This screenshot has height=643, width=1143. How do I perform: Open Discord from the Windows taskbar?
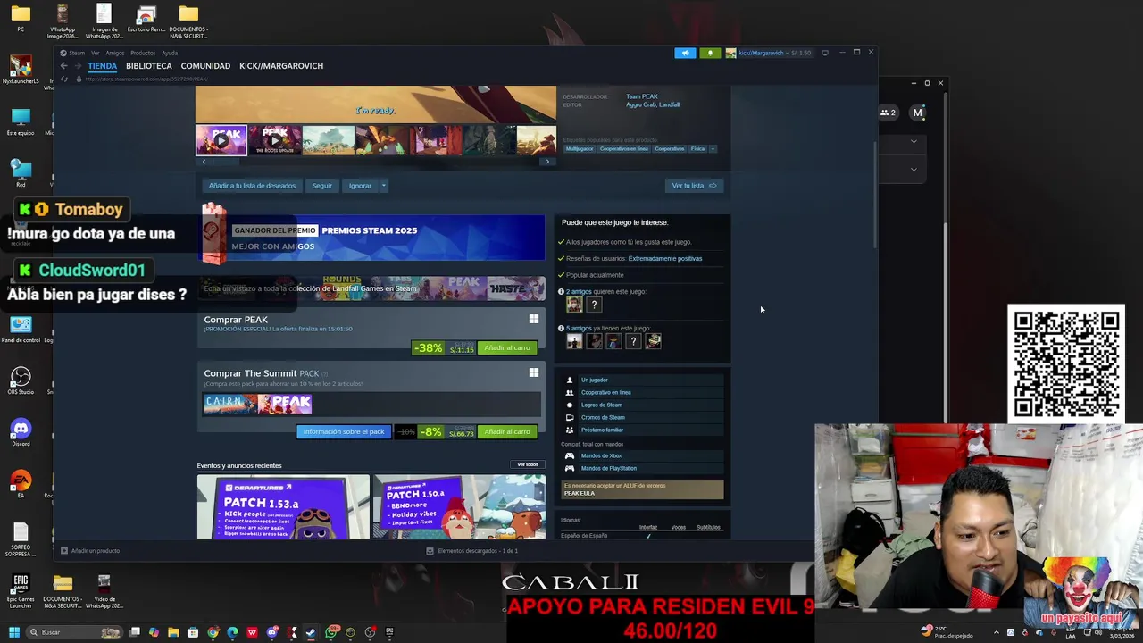[x=272, y=632]
